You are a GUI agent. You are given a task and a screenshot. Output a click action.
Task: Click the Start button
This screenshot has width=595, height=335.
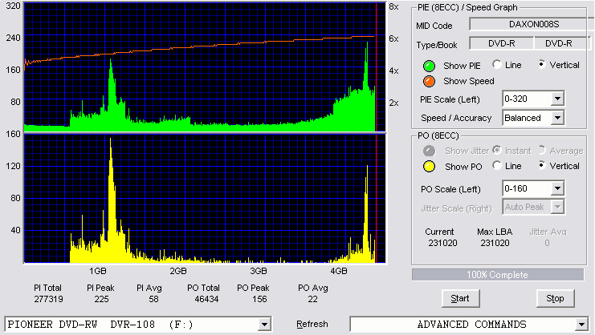pyautogui.click(x=460, y=299)
